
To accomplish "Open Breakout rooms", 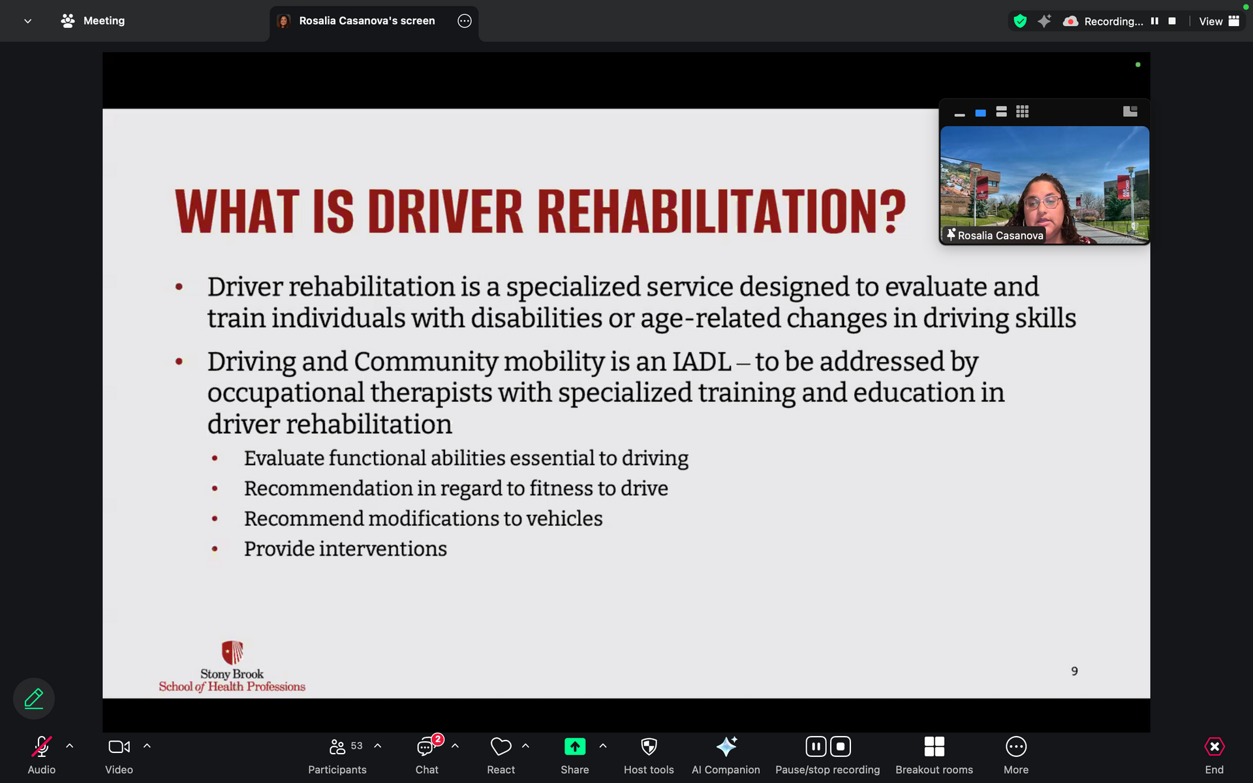I will [934, 746].
